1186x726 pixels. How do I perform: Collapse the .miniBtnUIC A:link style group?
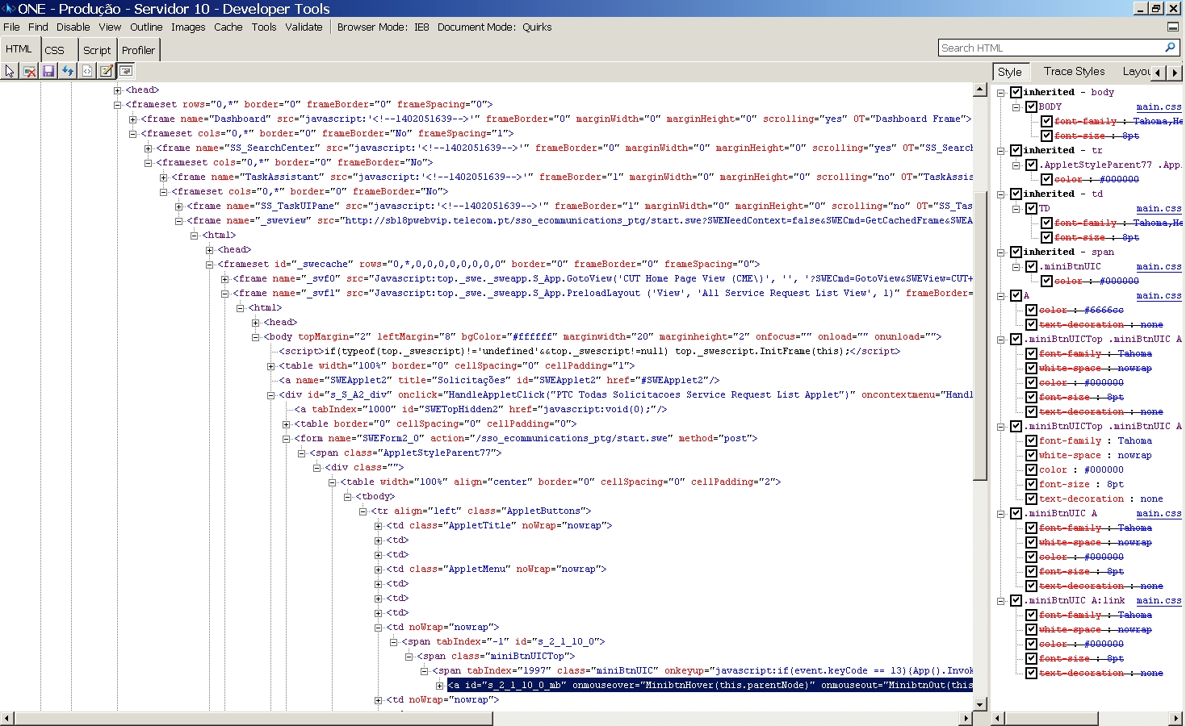pyautogui.click(x=1000, y=601)
